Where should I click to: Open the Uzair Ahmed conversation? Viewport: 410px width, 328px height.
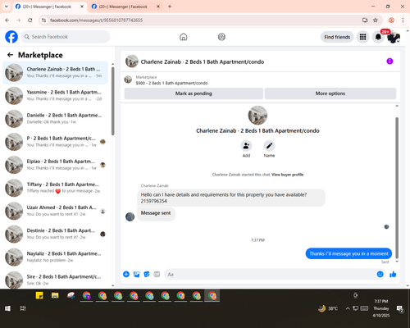55,211
